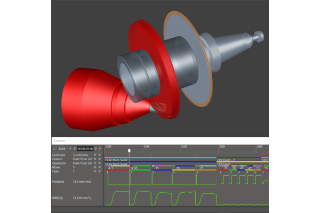Go to the previous Operation arrow

tap(95, 163)
